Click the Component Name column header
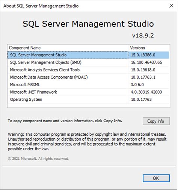 tap(68, 48)
